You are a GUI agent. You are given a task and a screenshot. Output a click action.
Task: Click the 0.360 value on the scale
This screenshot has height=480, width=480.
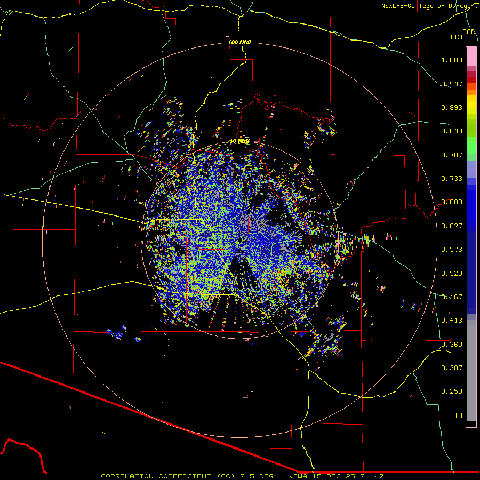tap(452, 345)
